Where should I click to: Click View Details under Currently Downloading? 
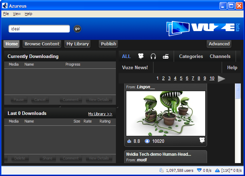click(99, 100)
